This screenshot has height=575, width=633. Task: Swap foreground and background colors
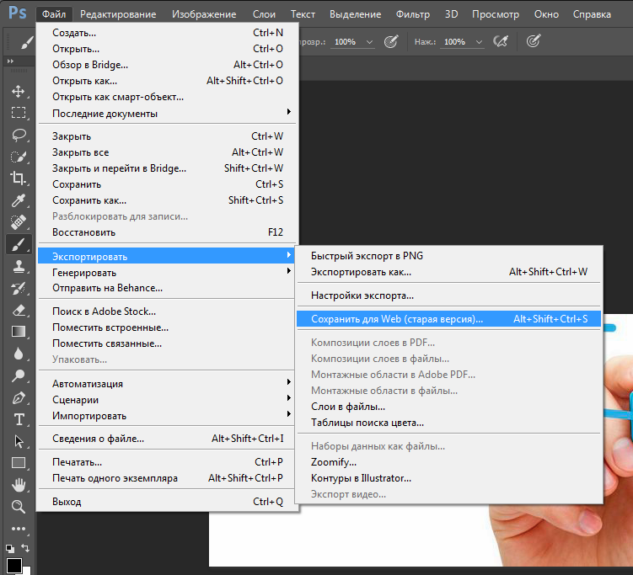[25, 548]
